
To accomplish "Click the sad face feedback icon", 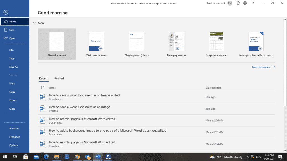I will pyautogui.click(x=245, y=3).
